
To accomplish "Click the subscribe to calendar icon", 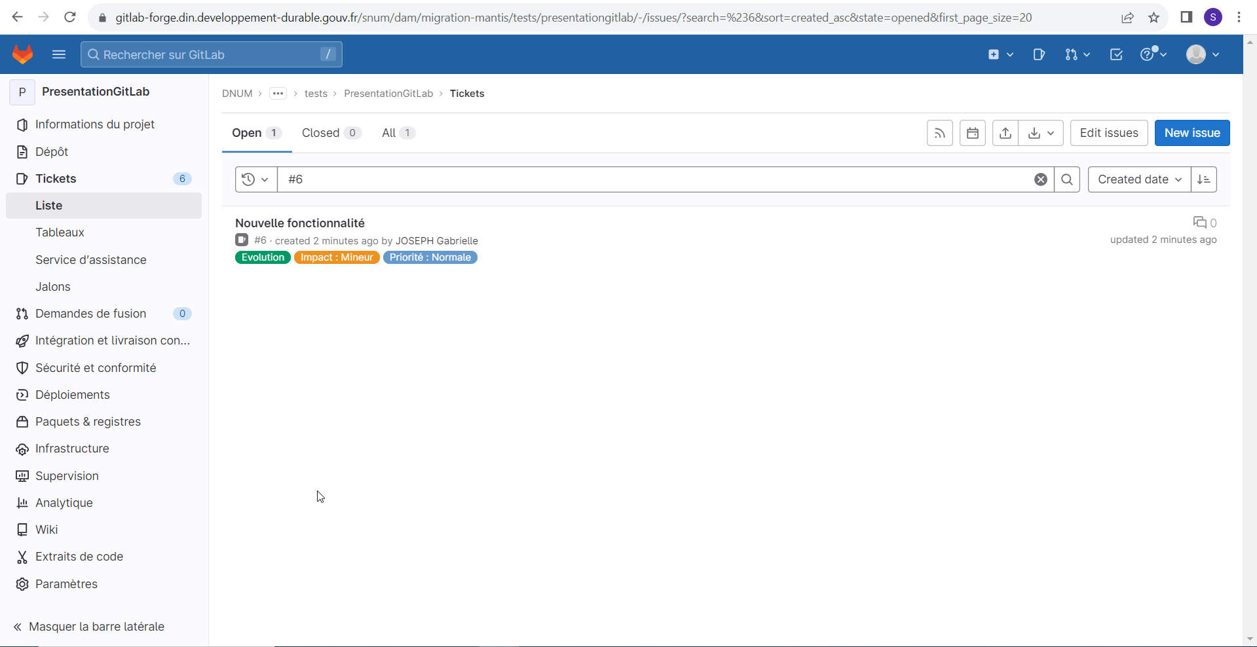I will (972, 133).
